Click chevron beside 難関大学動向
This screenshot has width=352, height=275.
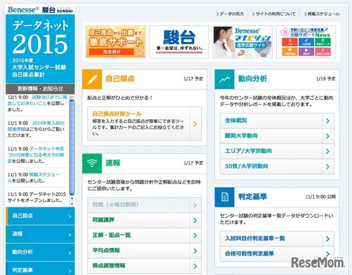[328, 136]
